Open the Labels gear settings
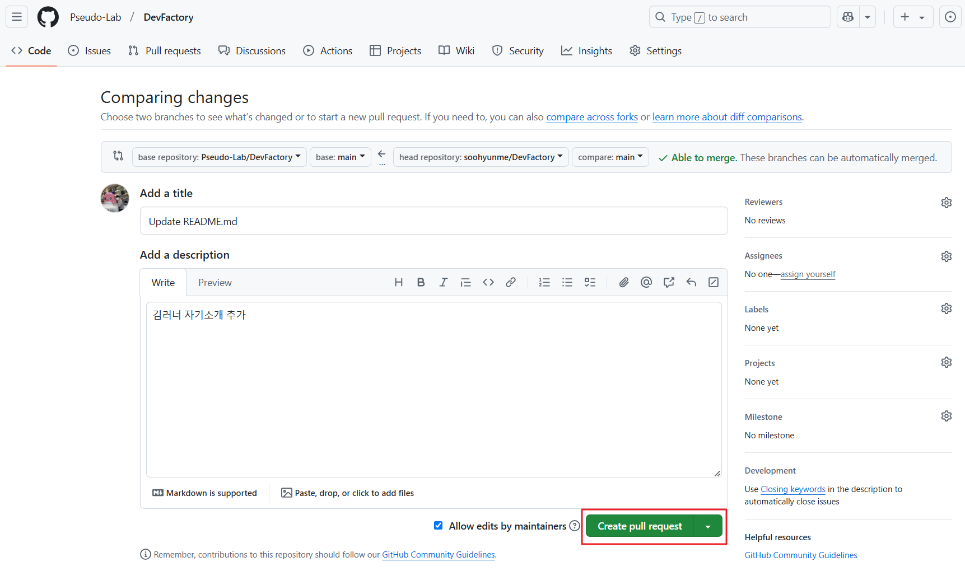The width and height of the screenshot is (965, 571). coord(946,309)
